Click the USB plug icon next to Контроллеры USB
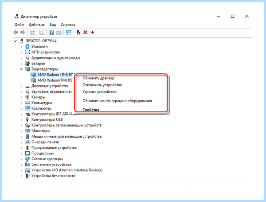266x202 pixels. pyautogui.click(x=27, y=119)
